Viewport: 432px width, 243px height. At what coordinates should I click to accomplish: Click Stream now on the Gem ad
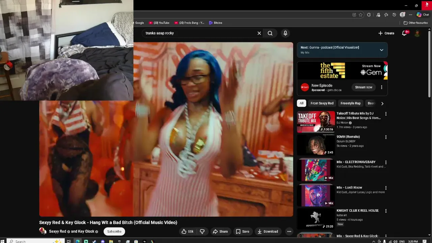(363, 87)
